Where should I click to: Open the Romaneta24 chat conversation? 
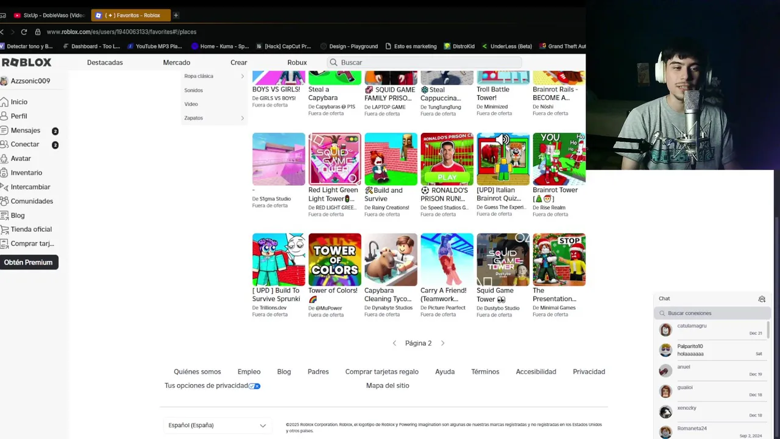(711, 432)
